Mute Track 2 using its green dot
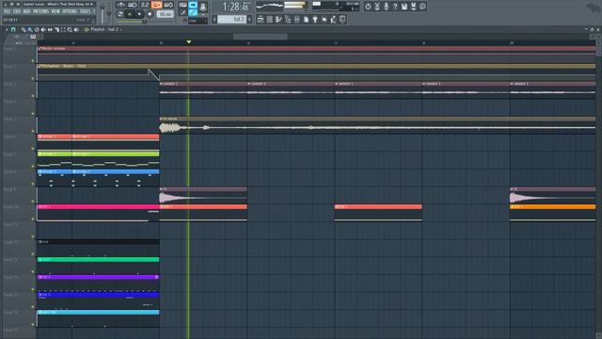 tap(33, 78)
